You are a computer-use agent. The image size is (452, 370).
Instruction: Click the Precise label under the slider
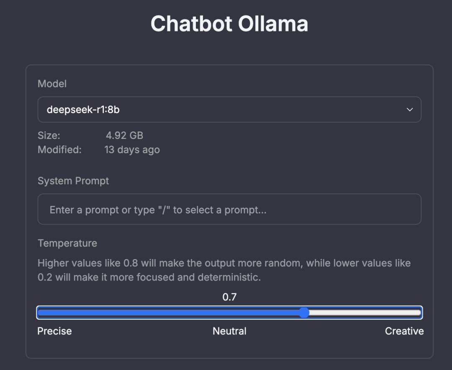click(54, 331)
